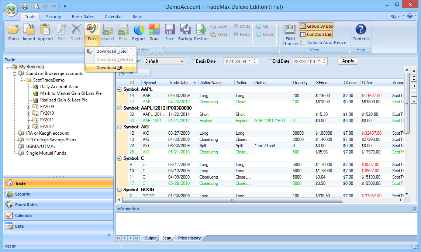Select IRA or Keogh account tree item
Image resolution: width=421 pixels, height=252 pixels.
47,133
